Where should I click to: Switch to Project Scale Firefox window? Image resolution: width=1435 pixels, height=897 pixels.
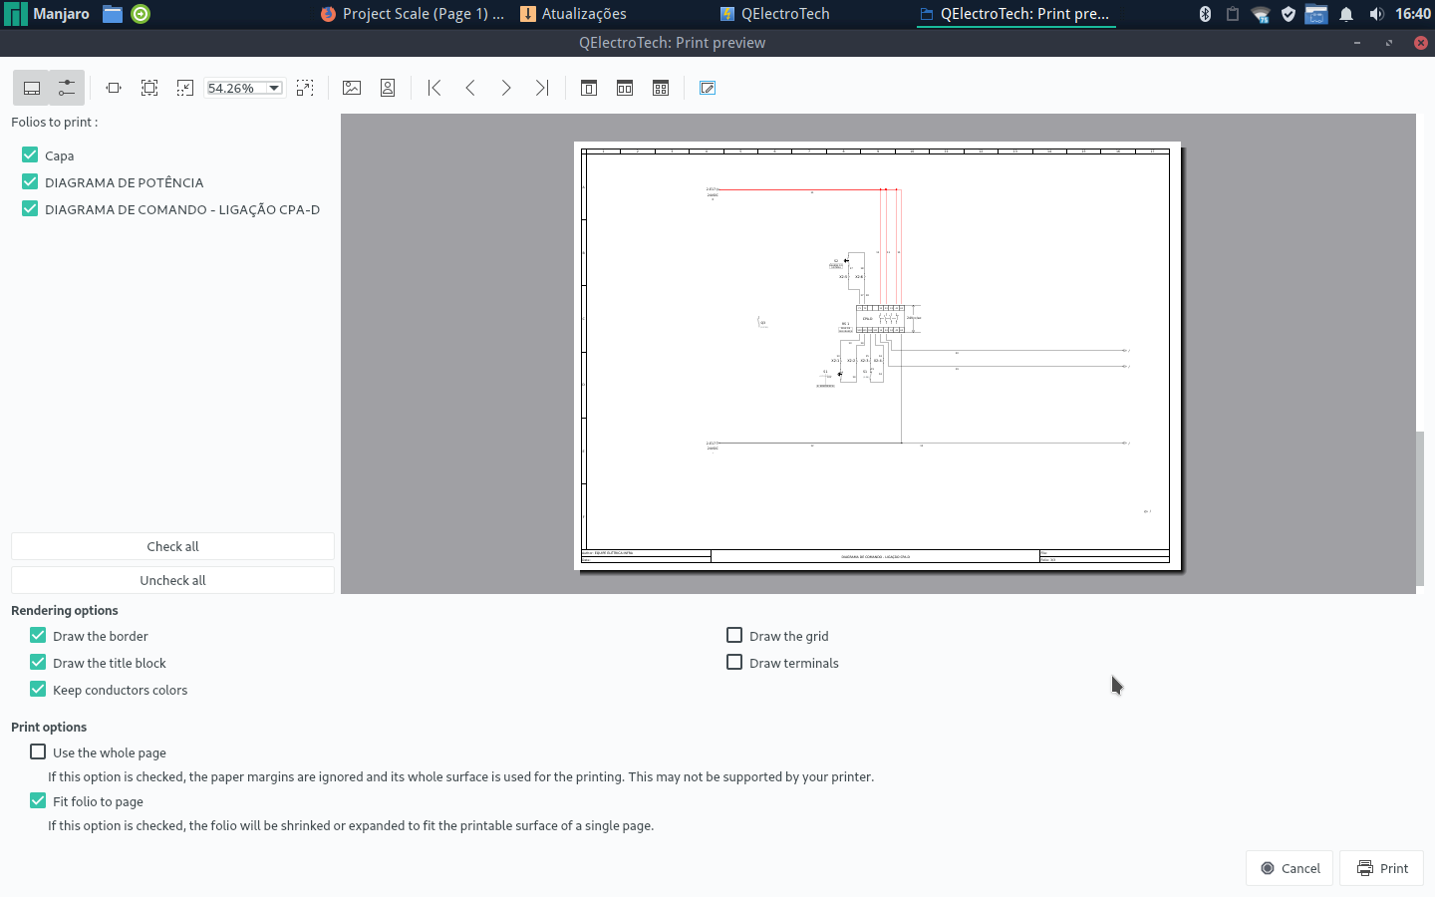413,14
